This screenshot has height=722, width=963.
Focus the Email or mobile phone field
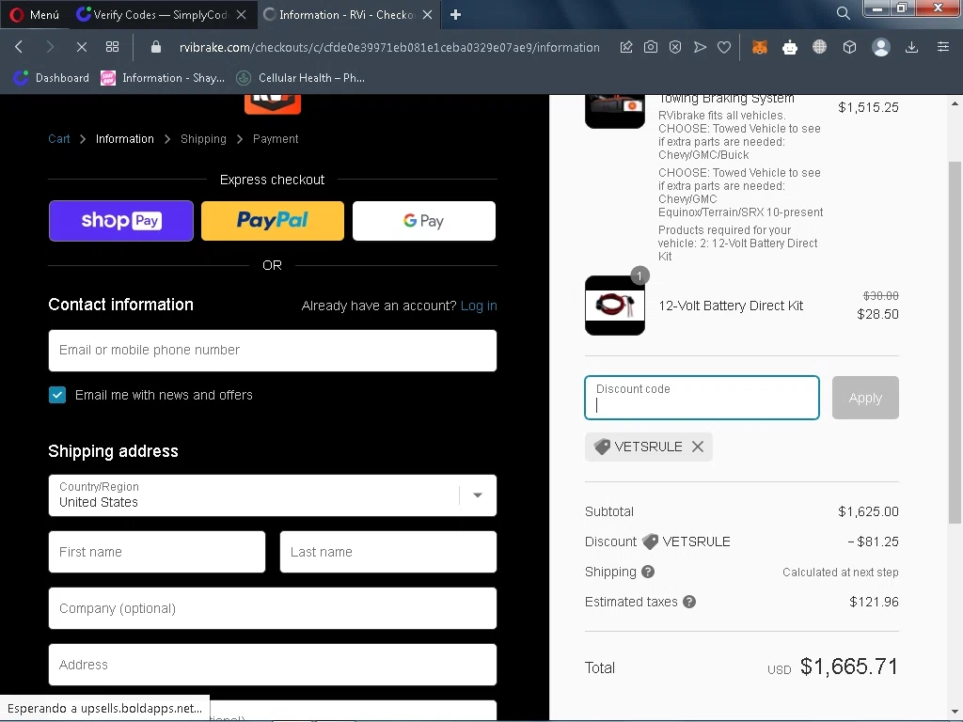[273, 351]
